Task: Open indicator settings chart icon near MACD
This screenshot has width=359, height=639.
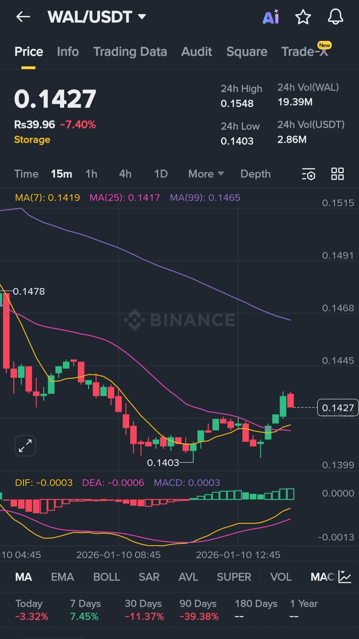Action: point(345,577)
